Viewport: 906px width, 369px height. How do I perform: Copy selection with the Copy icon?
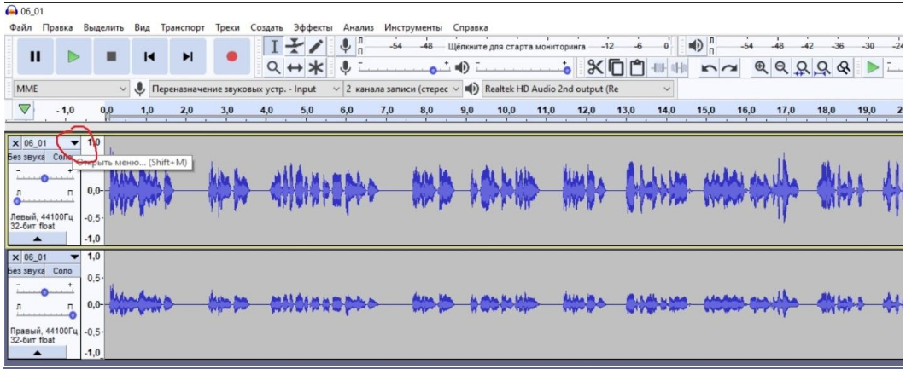pos(617,68)
